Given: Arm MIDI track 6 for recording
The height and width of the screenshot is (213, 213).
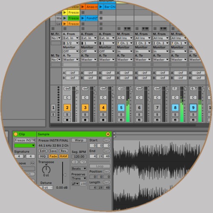Looking at the screenshot, I should (139, 120).
